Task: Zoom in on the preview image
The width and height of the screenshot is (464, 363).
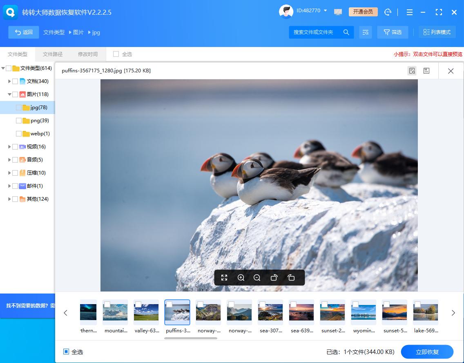Action: tap(241, 278)
